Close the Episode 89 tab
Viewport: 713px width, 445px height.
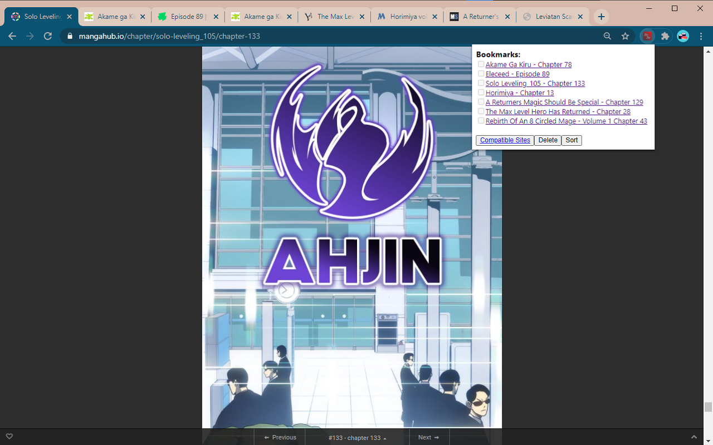pyautogui.click(x=216, y=17)
